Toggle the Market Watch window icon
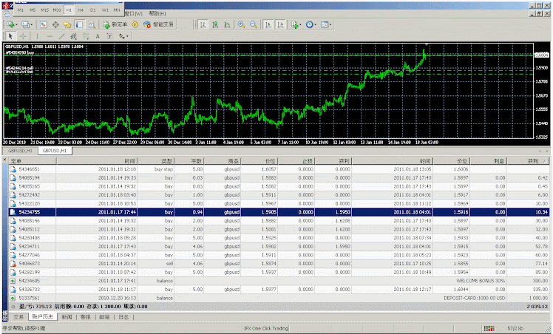 44,24
